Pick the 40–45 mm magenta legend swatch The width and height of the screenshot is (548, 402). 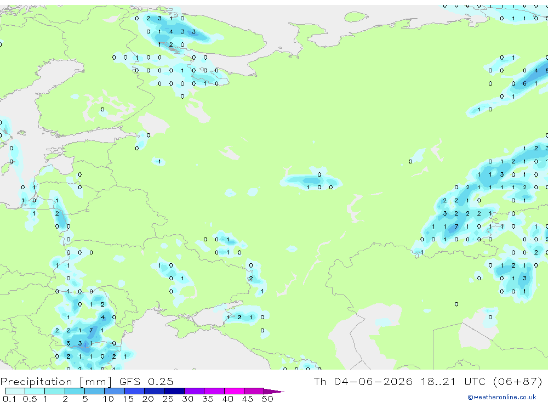pos(234,391)
